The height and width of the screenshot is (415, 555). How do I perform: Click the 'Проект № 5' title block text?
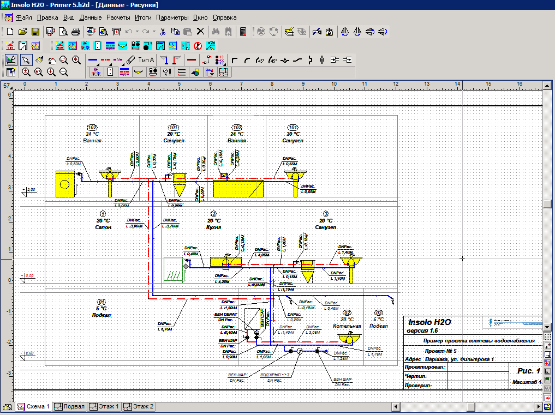[441, 351]
